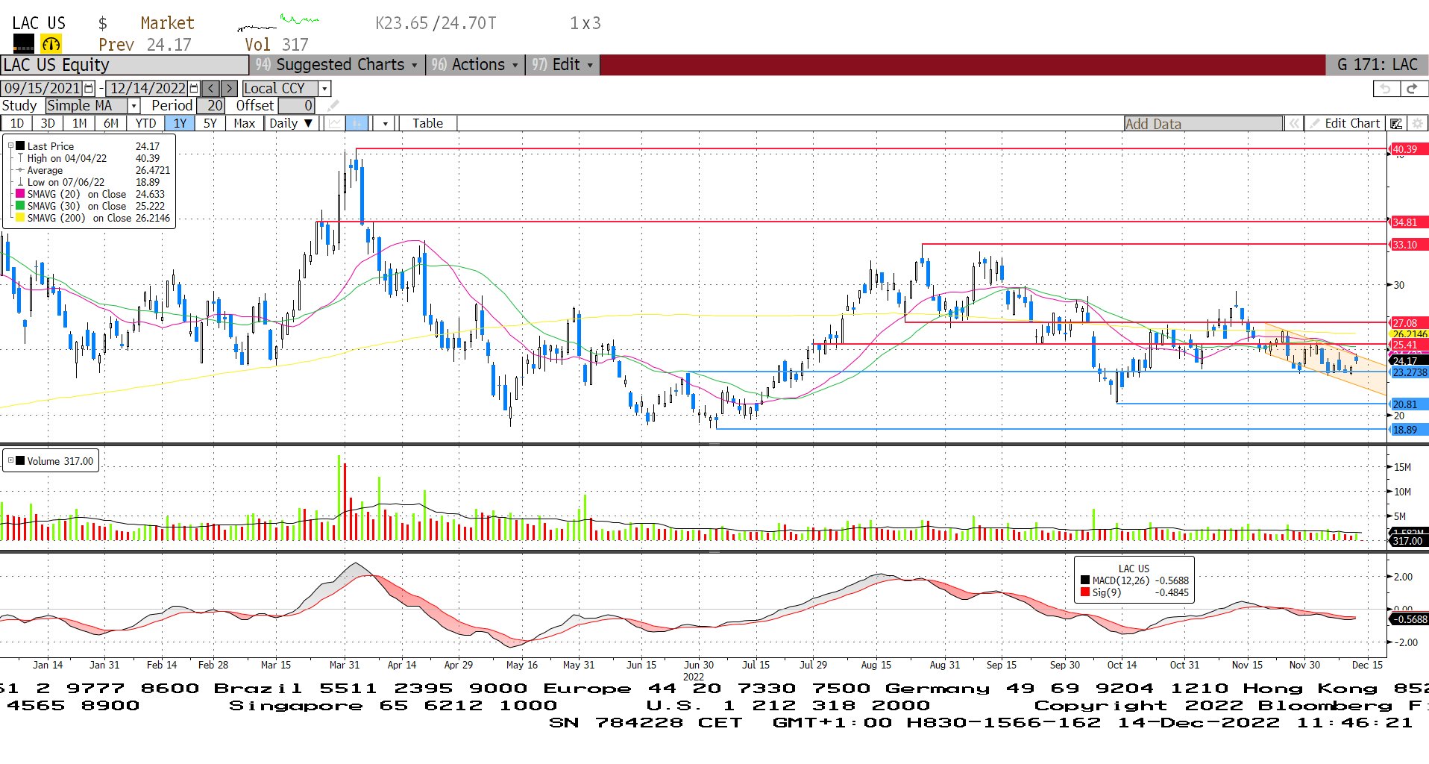Open the Edit menu
1429x764 pixels.
562,65
